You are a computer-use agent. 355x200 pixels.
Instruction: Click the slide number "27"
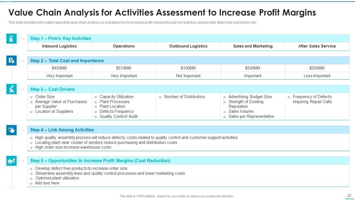pyautogui.click(x=349, y=196)
